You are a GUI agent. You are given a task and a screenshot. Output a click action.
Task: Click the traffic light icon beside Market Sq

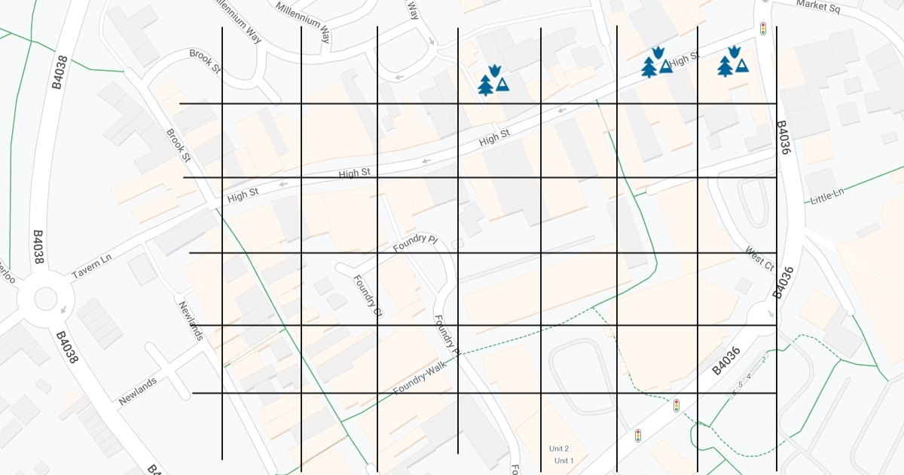pyautogui.click(x=762, y=29)
